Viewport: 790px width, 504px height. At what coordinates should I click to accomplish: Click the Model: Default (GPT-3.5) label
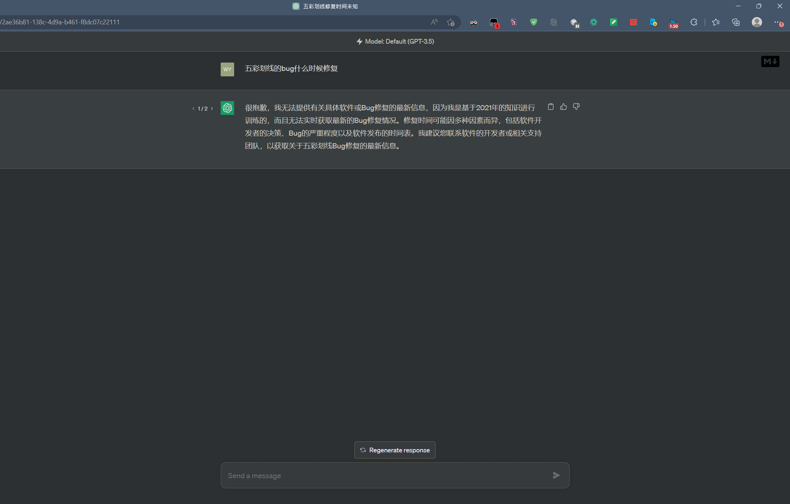(395, 41)
